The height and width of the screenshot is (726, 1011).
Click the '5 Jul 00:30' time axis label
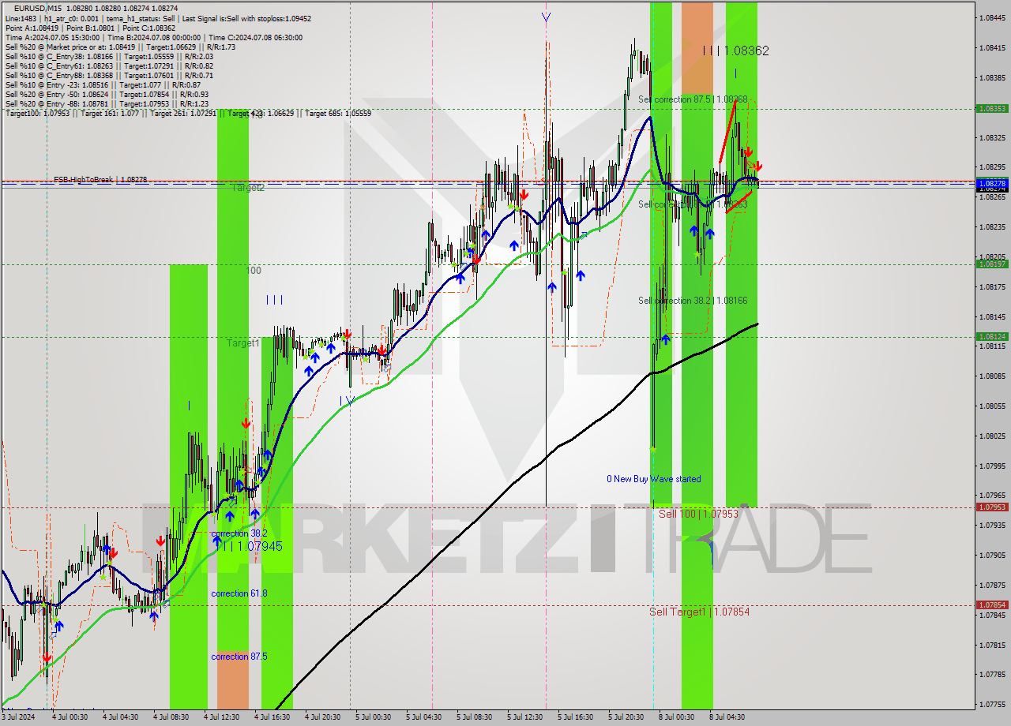click(x=372, y=717)
